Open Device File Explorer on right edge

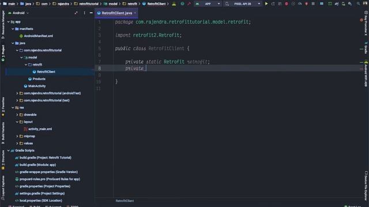pyautogui.click(x=366, y=185)
